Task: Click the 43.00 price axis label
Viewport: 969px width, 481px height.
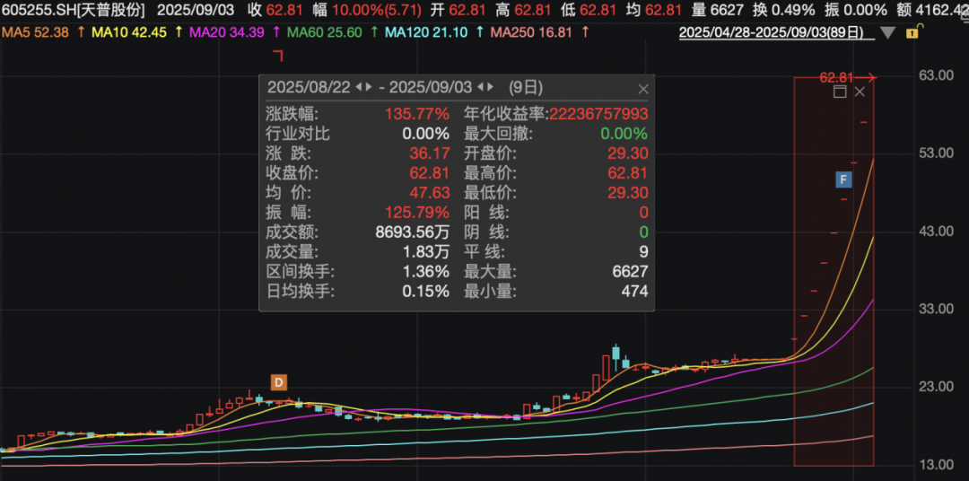Action: click(937, 231)
